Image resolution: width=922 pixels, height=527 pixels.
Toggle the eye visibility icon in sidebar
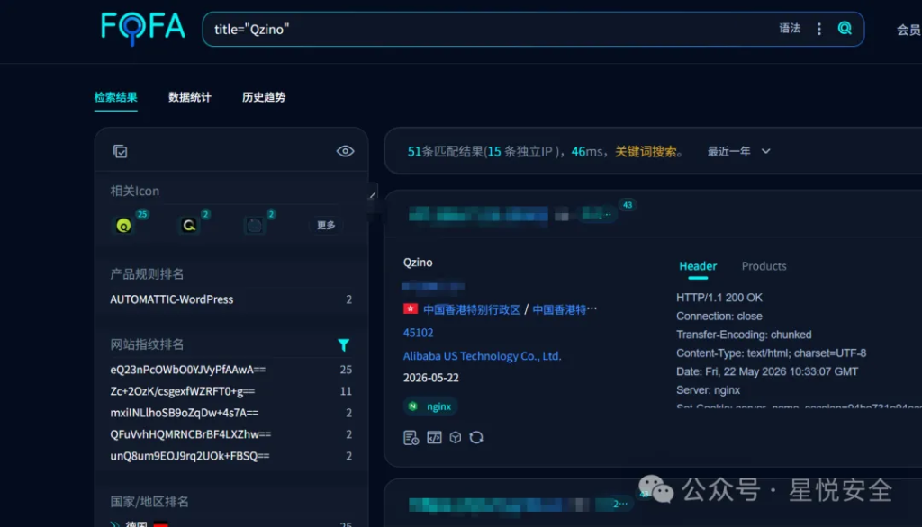click(345, 152)
